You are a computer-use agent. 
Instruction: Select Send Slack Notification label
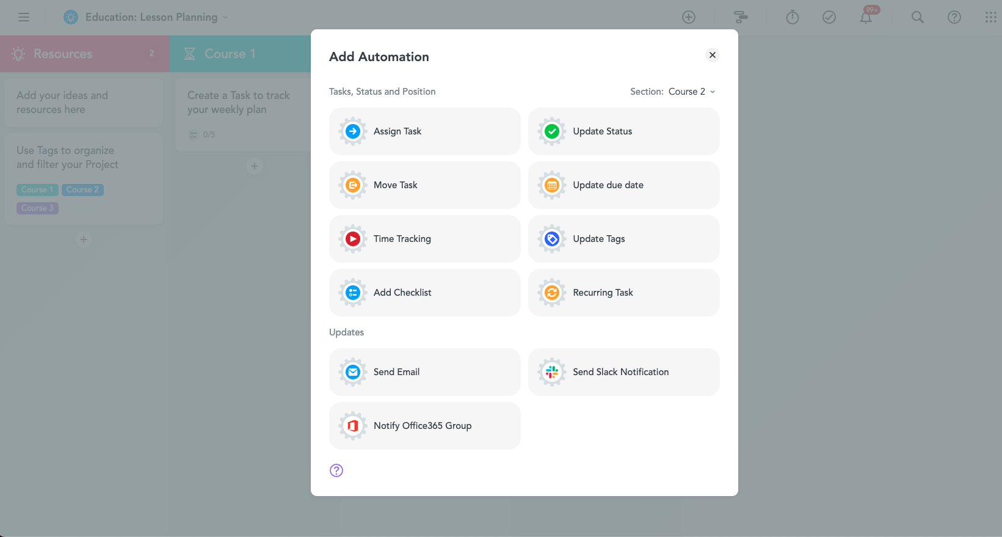click(x=620, y=372)
